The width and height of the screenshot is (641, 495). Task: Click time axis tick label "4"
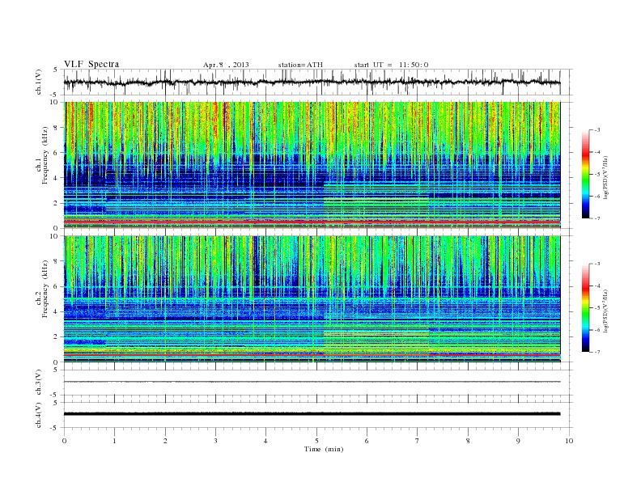click(x=265, y=441)
